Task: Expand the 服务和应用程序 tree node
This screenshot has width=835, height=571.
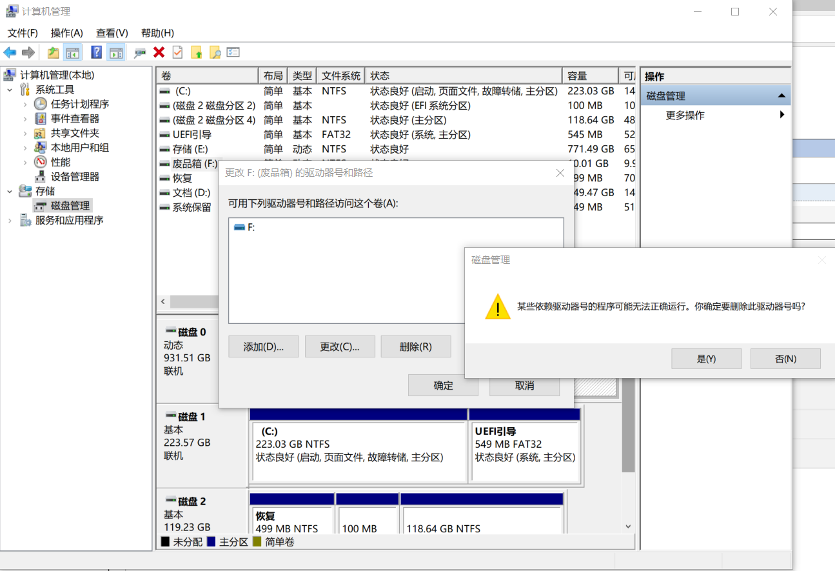Action: point(10,219)
